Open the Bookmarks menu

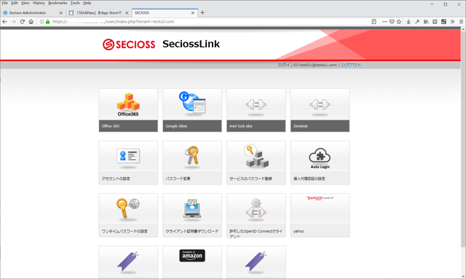click(58, 3)
